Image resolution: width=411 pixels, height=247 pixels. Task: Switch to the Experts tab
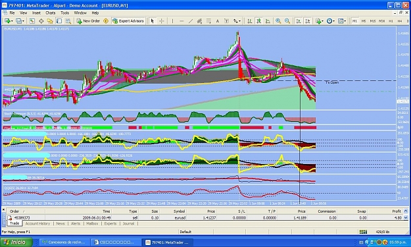pos(110,224)
